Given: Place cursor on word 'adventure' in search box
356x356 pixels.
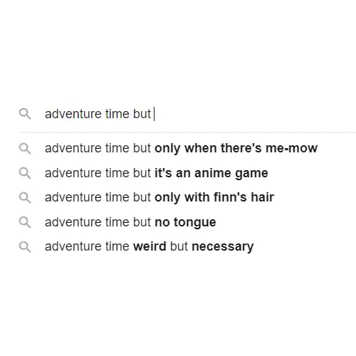Looking at the screenshot, I should [73, 114].
